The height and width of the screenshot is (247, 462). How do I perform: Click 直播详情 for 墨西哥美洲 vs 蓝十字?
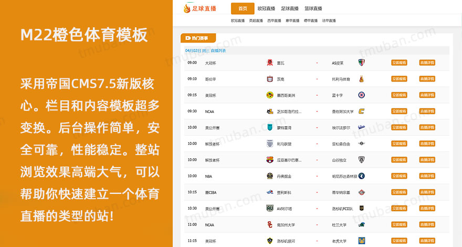[427, 95]
